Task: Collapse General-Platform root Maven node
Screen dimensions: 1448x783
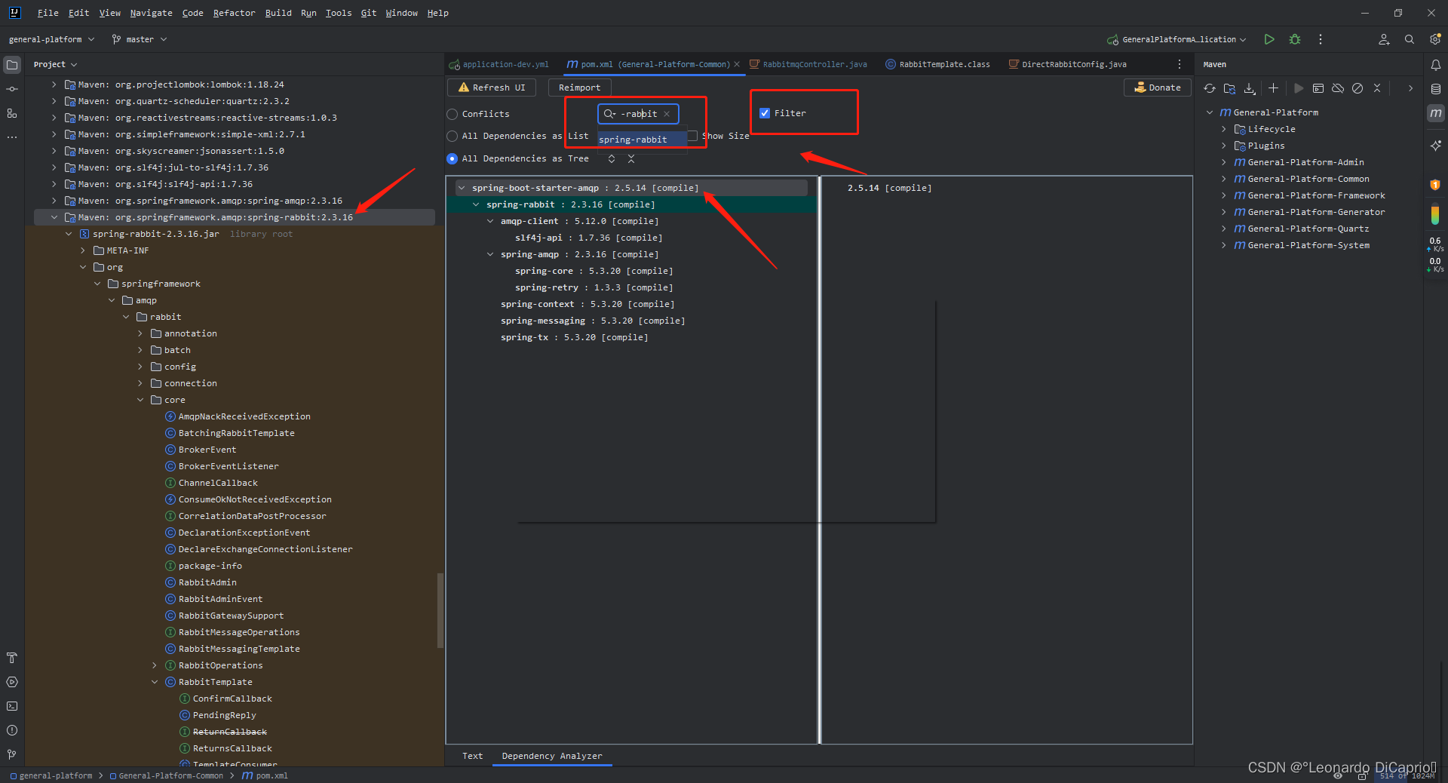Action: pos(1210,112)
